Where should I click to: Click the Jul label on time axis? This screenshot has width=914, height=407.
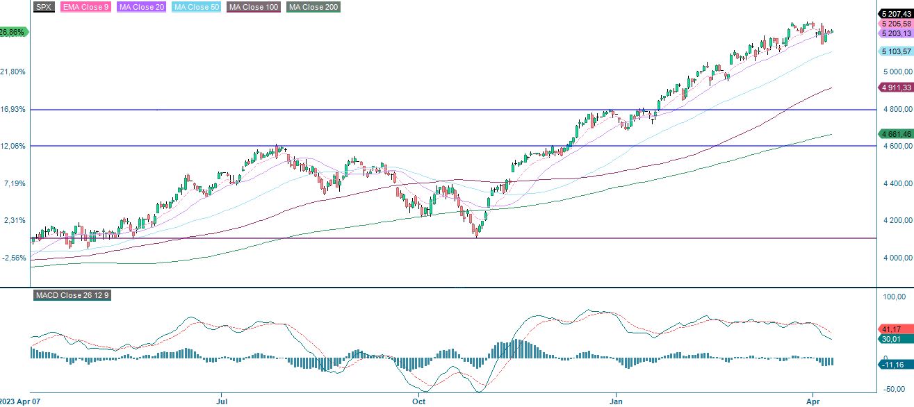pos(222,401)
